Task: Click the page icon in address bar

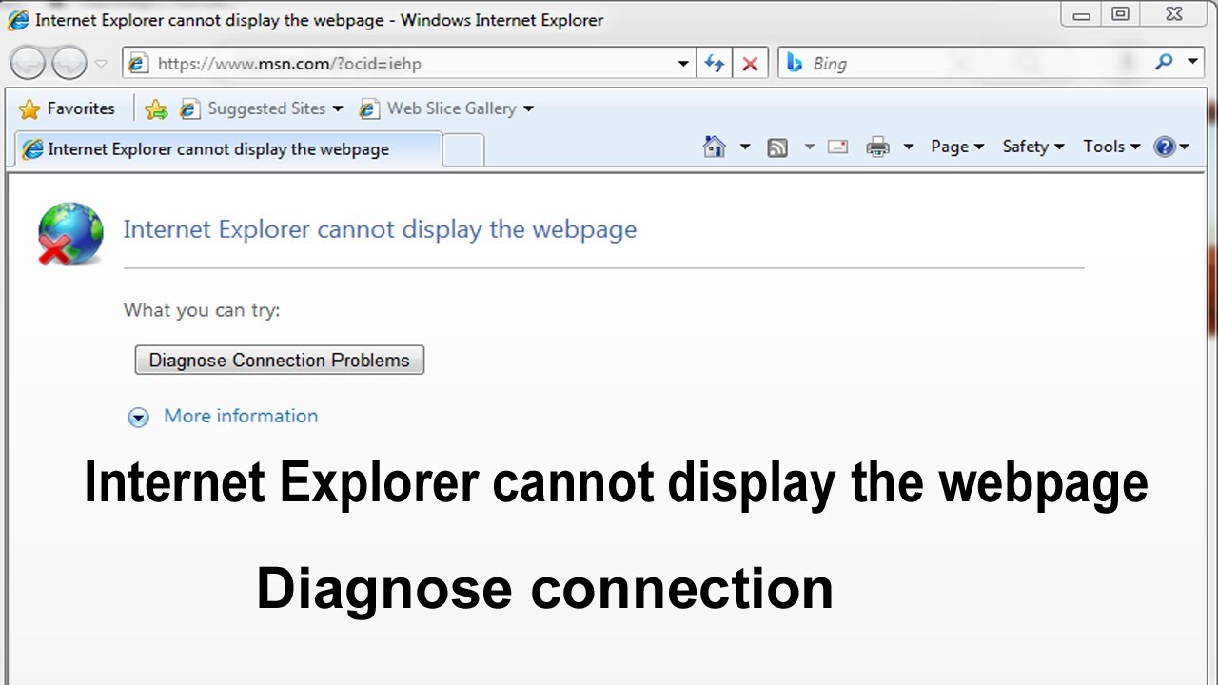Action: click(139, 64)
